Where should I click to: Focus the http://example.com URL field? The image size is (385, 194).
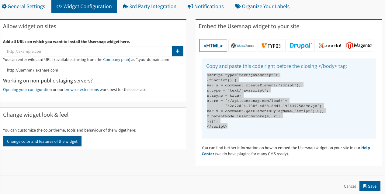pyautogui.click(x=88, y=51)
